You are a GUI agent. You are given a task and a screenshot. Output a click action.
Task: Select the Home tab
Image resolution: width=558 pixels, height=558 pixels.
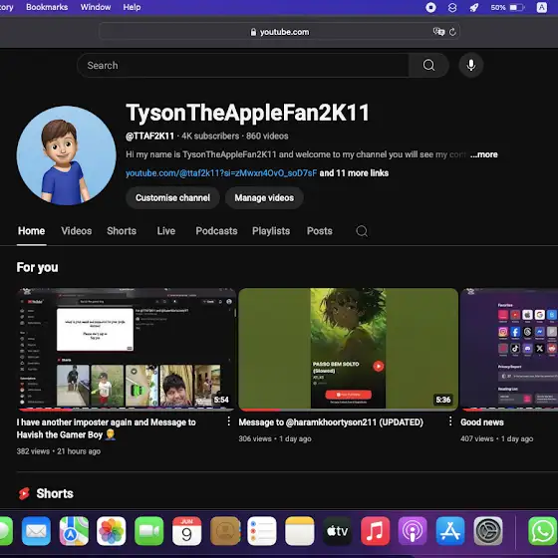[x=31, y=231]
